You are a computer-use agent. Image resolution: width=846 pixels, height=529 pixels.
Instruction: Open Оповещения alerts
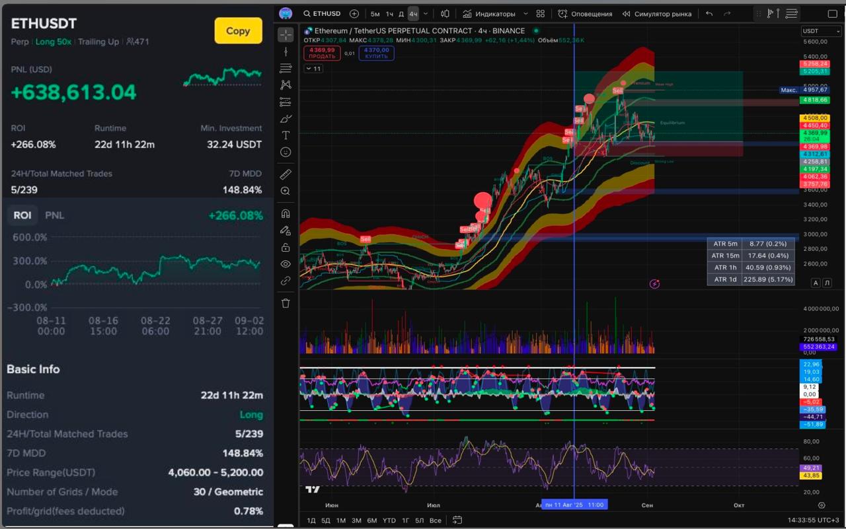point(585,13)
